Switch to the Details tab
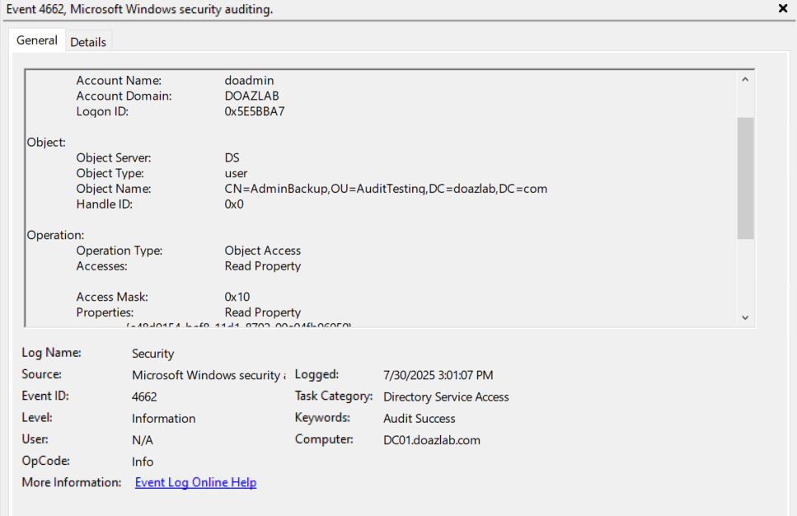Image resolution: width=797 pixels, height=516 pixels. 88,42
